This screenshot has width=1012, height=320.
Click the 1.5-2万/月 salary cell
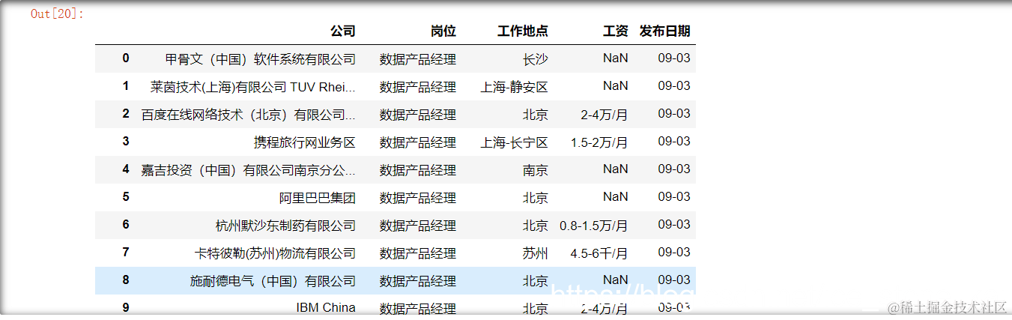click(x=599, y=142)
